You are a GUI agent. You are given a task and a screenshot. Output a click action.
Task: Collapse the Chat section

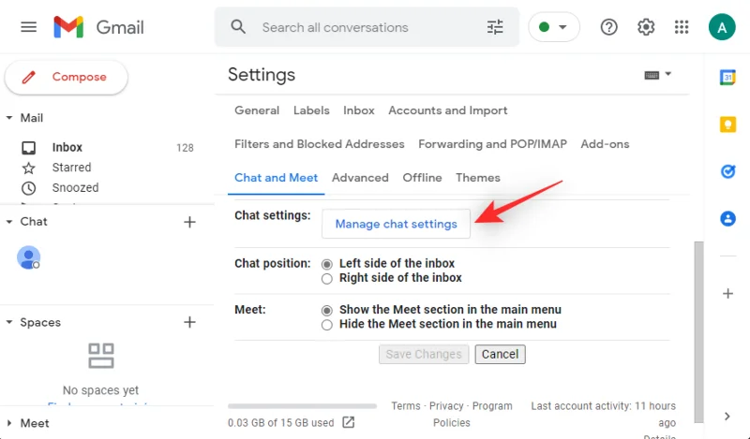[x=9, y=222]
